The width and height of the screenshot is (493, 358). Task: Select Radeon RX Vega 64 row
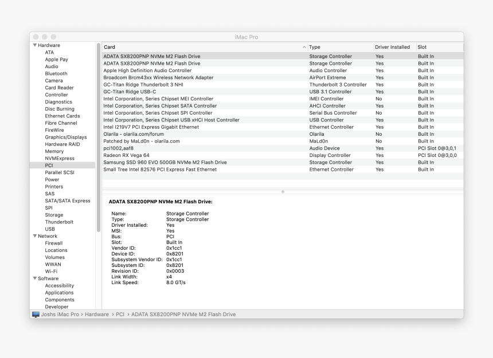point(283,155)
